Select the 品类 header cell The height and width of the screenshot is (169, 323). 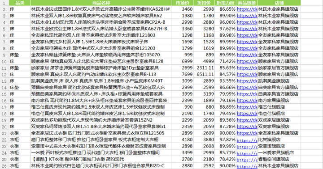click(20, 3)
